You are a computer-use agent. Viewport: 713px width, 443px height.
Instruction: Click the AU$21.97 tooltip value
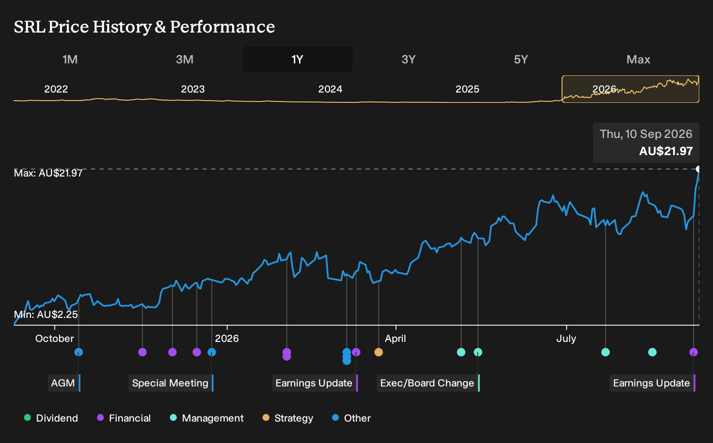coord(666,151)
